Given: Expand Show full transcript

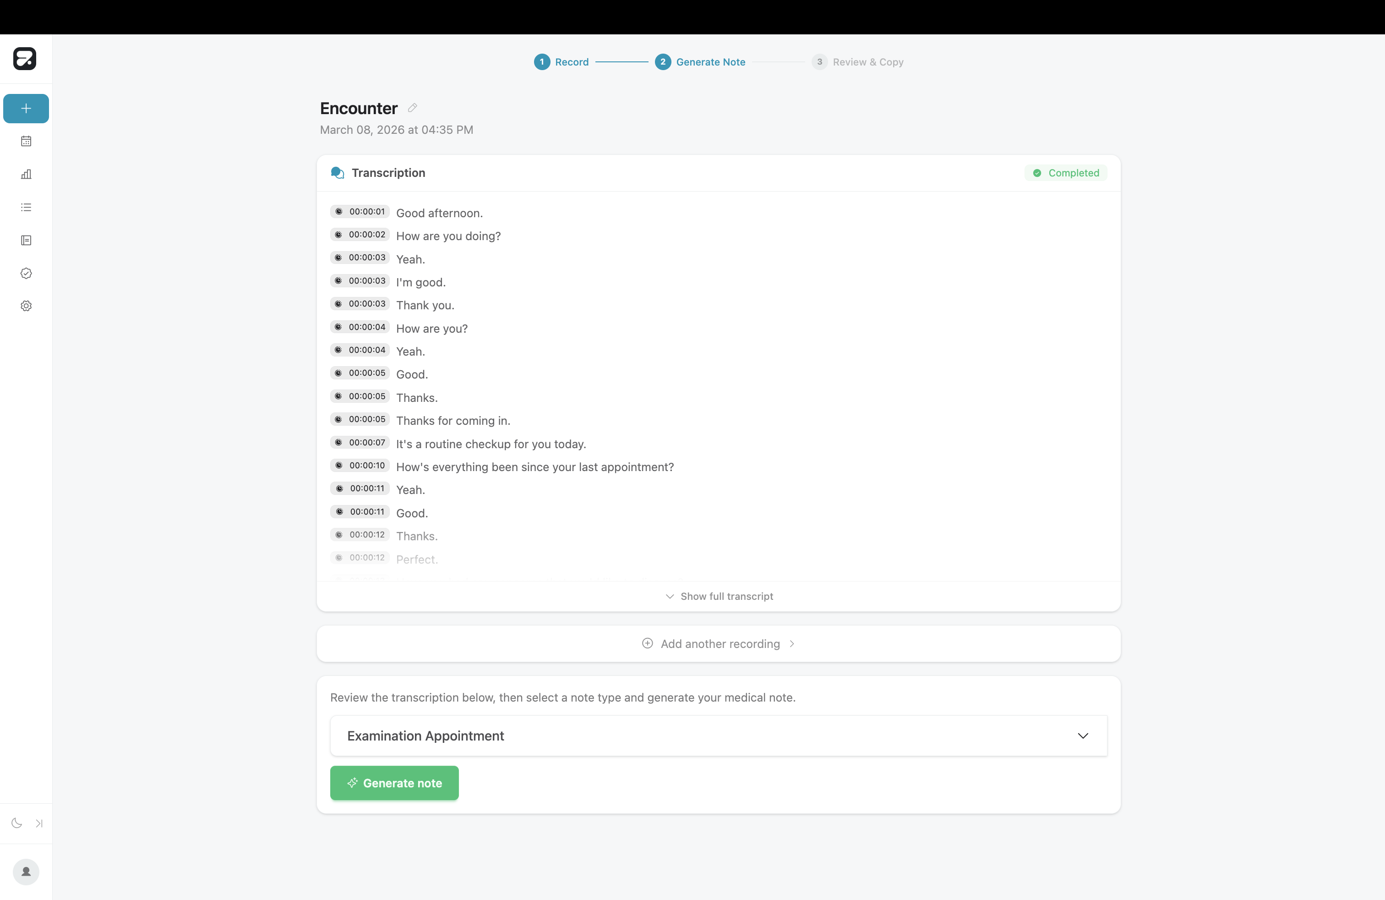Looking at the screenshot, I should [x=719, y=596].
